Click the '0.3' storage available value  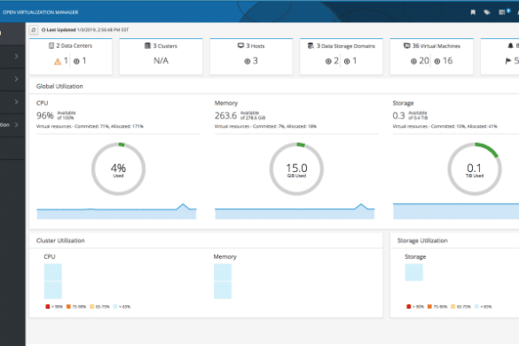399,115
